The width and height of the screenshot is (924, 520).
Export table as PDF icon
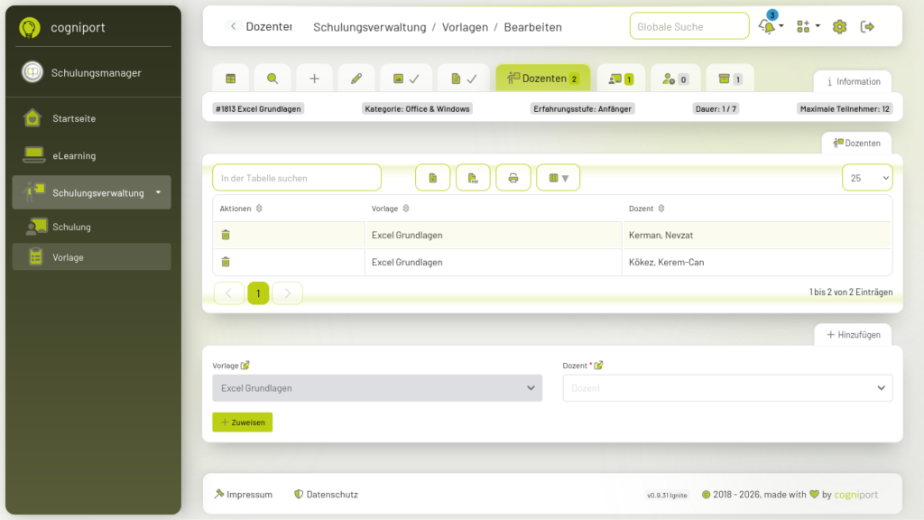pyautogui.click(x=473, y=178)
